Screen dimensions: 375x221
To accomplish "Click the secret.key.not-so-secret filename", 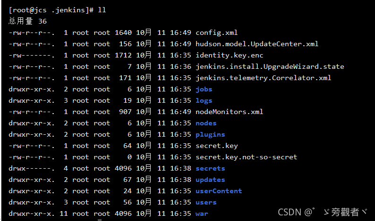I will [247, 157].
